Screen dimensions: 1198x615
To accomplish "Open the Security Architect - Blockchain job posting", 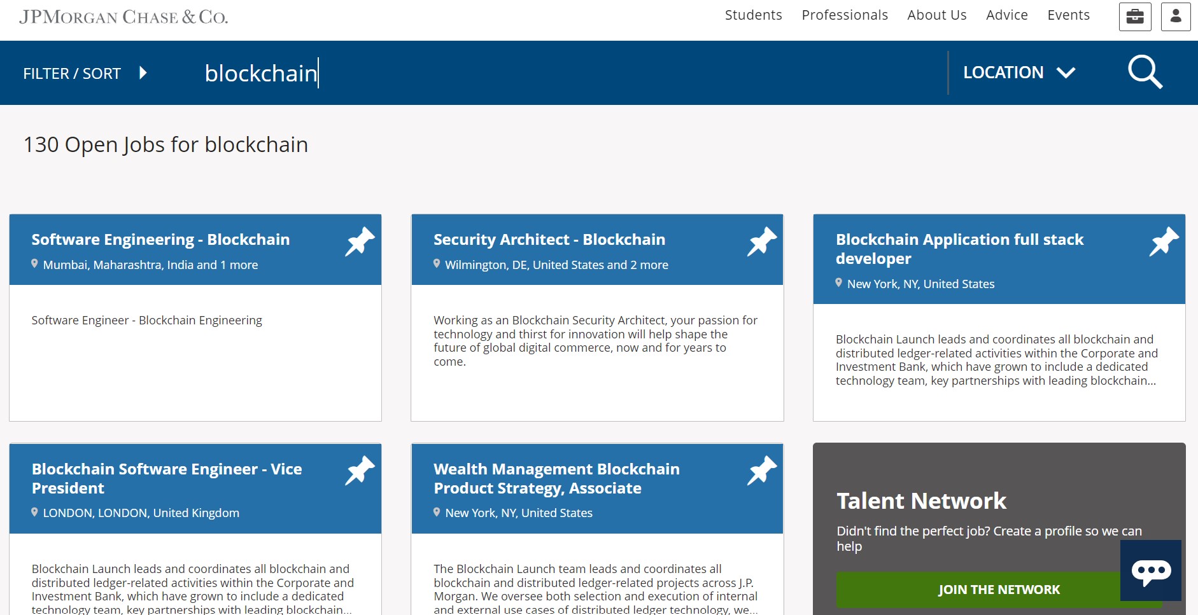I will click(549, 240).
